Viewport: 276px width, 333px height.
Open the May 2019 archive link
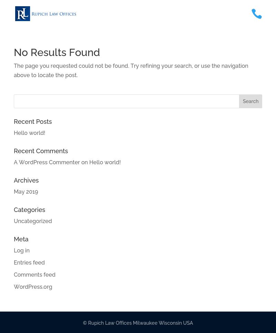coord(26,192)
